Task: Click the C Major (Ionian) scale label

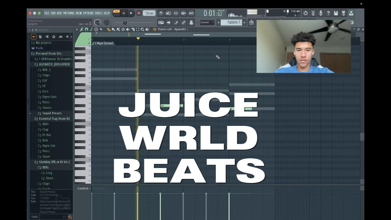Action: (x=104, y=43)
